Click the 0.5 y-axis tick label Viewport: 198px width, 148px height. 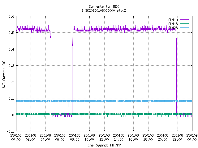11,33
